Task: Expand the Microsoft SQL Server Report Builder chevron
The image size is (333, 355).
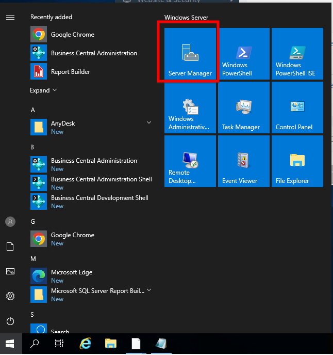Action: click(149, 290)
